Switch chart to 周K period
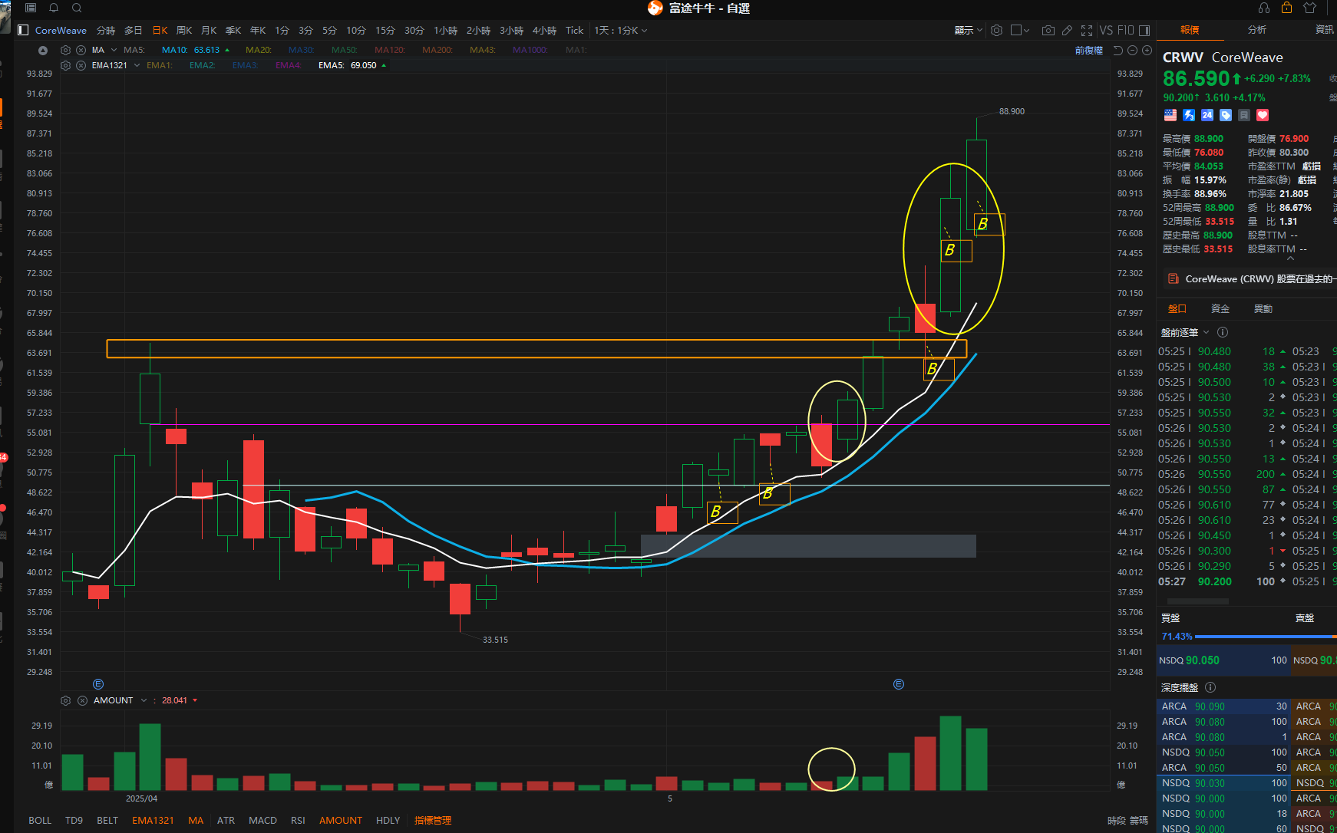Image resolution: width=1337 pixels, height=833 pixels. point(184,31)
